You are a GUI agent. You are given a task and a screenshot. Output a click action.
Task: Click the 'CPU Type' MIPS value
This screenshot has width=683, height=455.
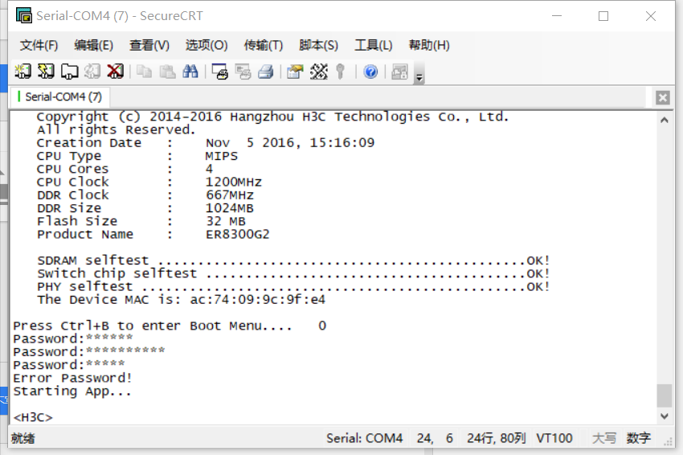click(x=221, y=156)
